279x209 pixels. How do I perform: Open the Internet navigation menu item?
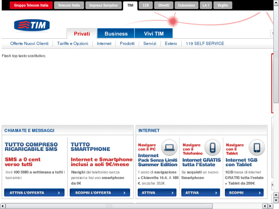(104, 43)
